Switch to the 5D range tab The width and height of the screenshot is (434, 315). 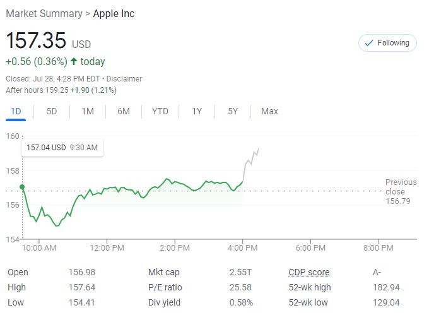52,111
